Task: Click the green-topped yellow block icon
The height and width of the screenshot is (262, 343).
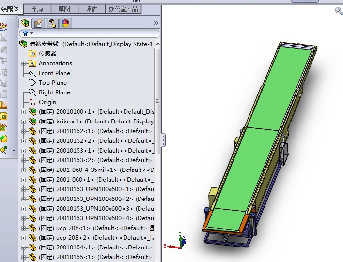Action: [x=4, y=139]
